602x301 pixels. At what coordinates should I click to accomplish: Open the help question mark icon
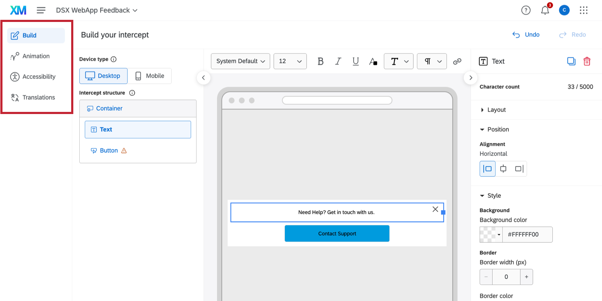click(x=526, y=10)
